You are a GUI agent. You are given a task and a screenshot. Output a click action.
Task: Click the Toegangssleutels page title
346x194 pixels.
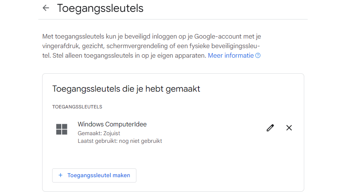point(100,8)
